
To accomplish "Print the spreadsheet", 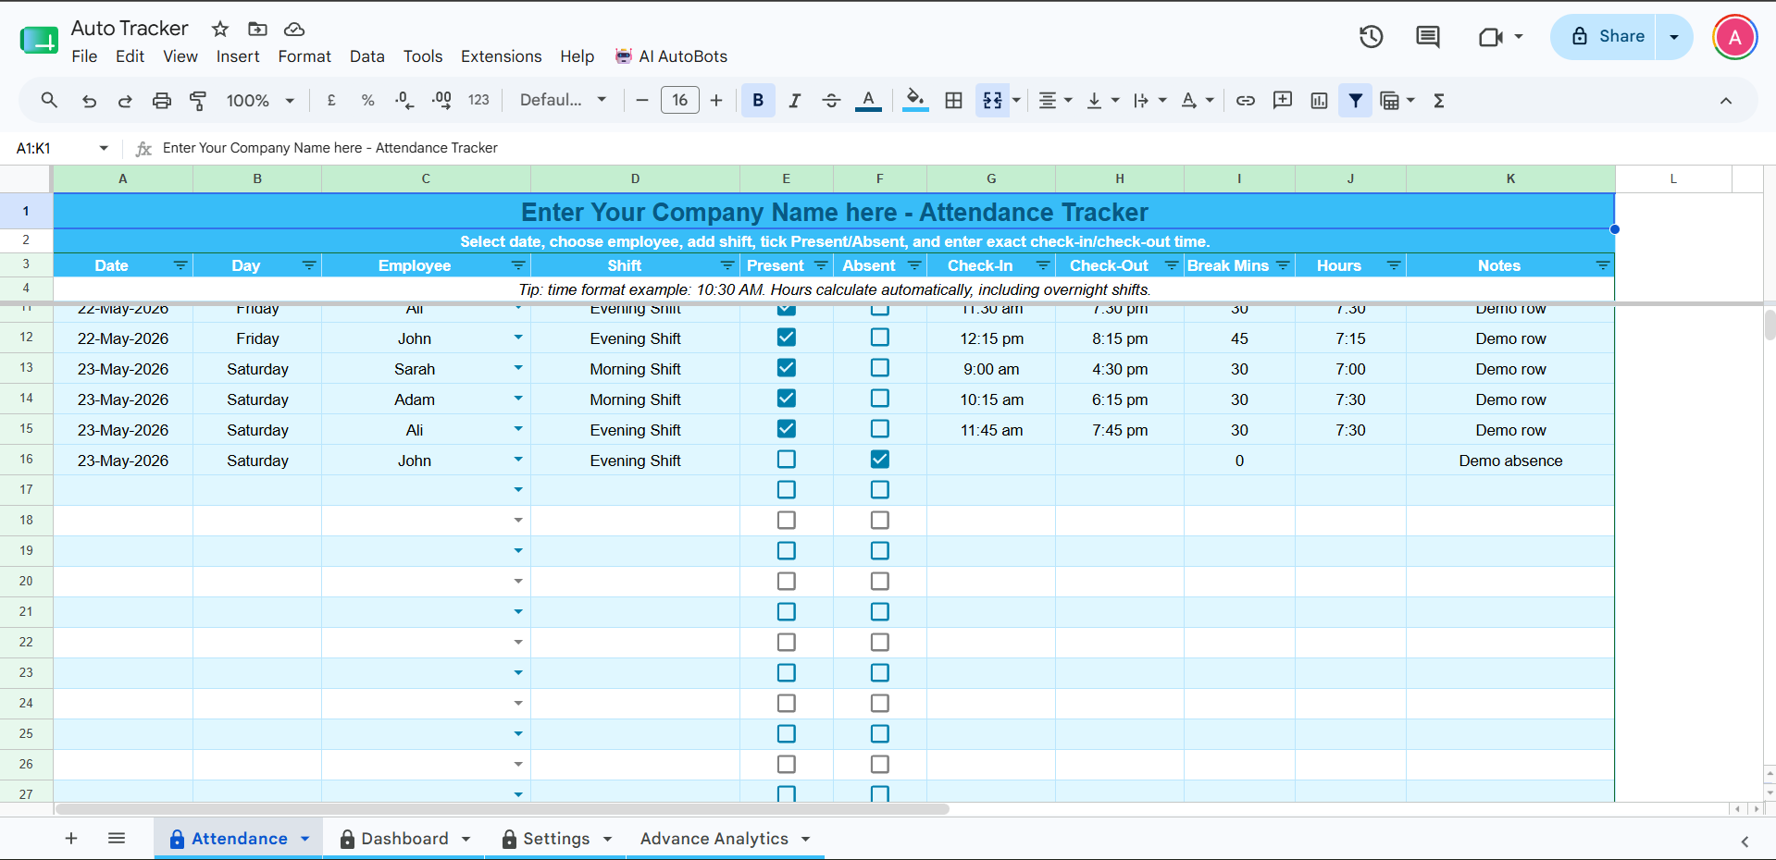I will pyautogui.click(x=162, y=101).
